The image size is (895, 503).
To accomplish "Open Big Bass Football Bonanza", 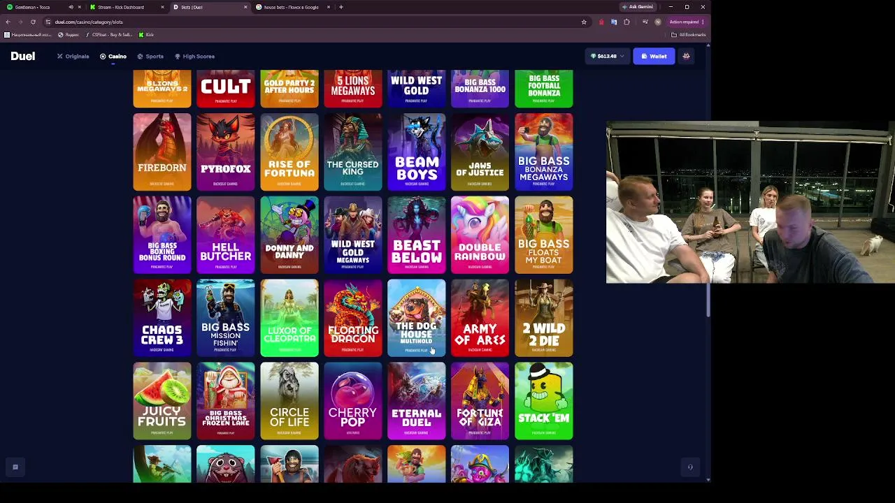I will point(544,89).
